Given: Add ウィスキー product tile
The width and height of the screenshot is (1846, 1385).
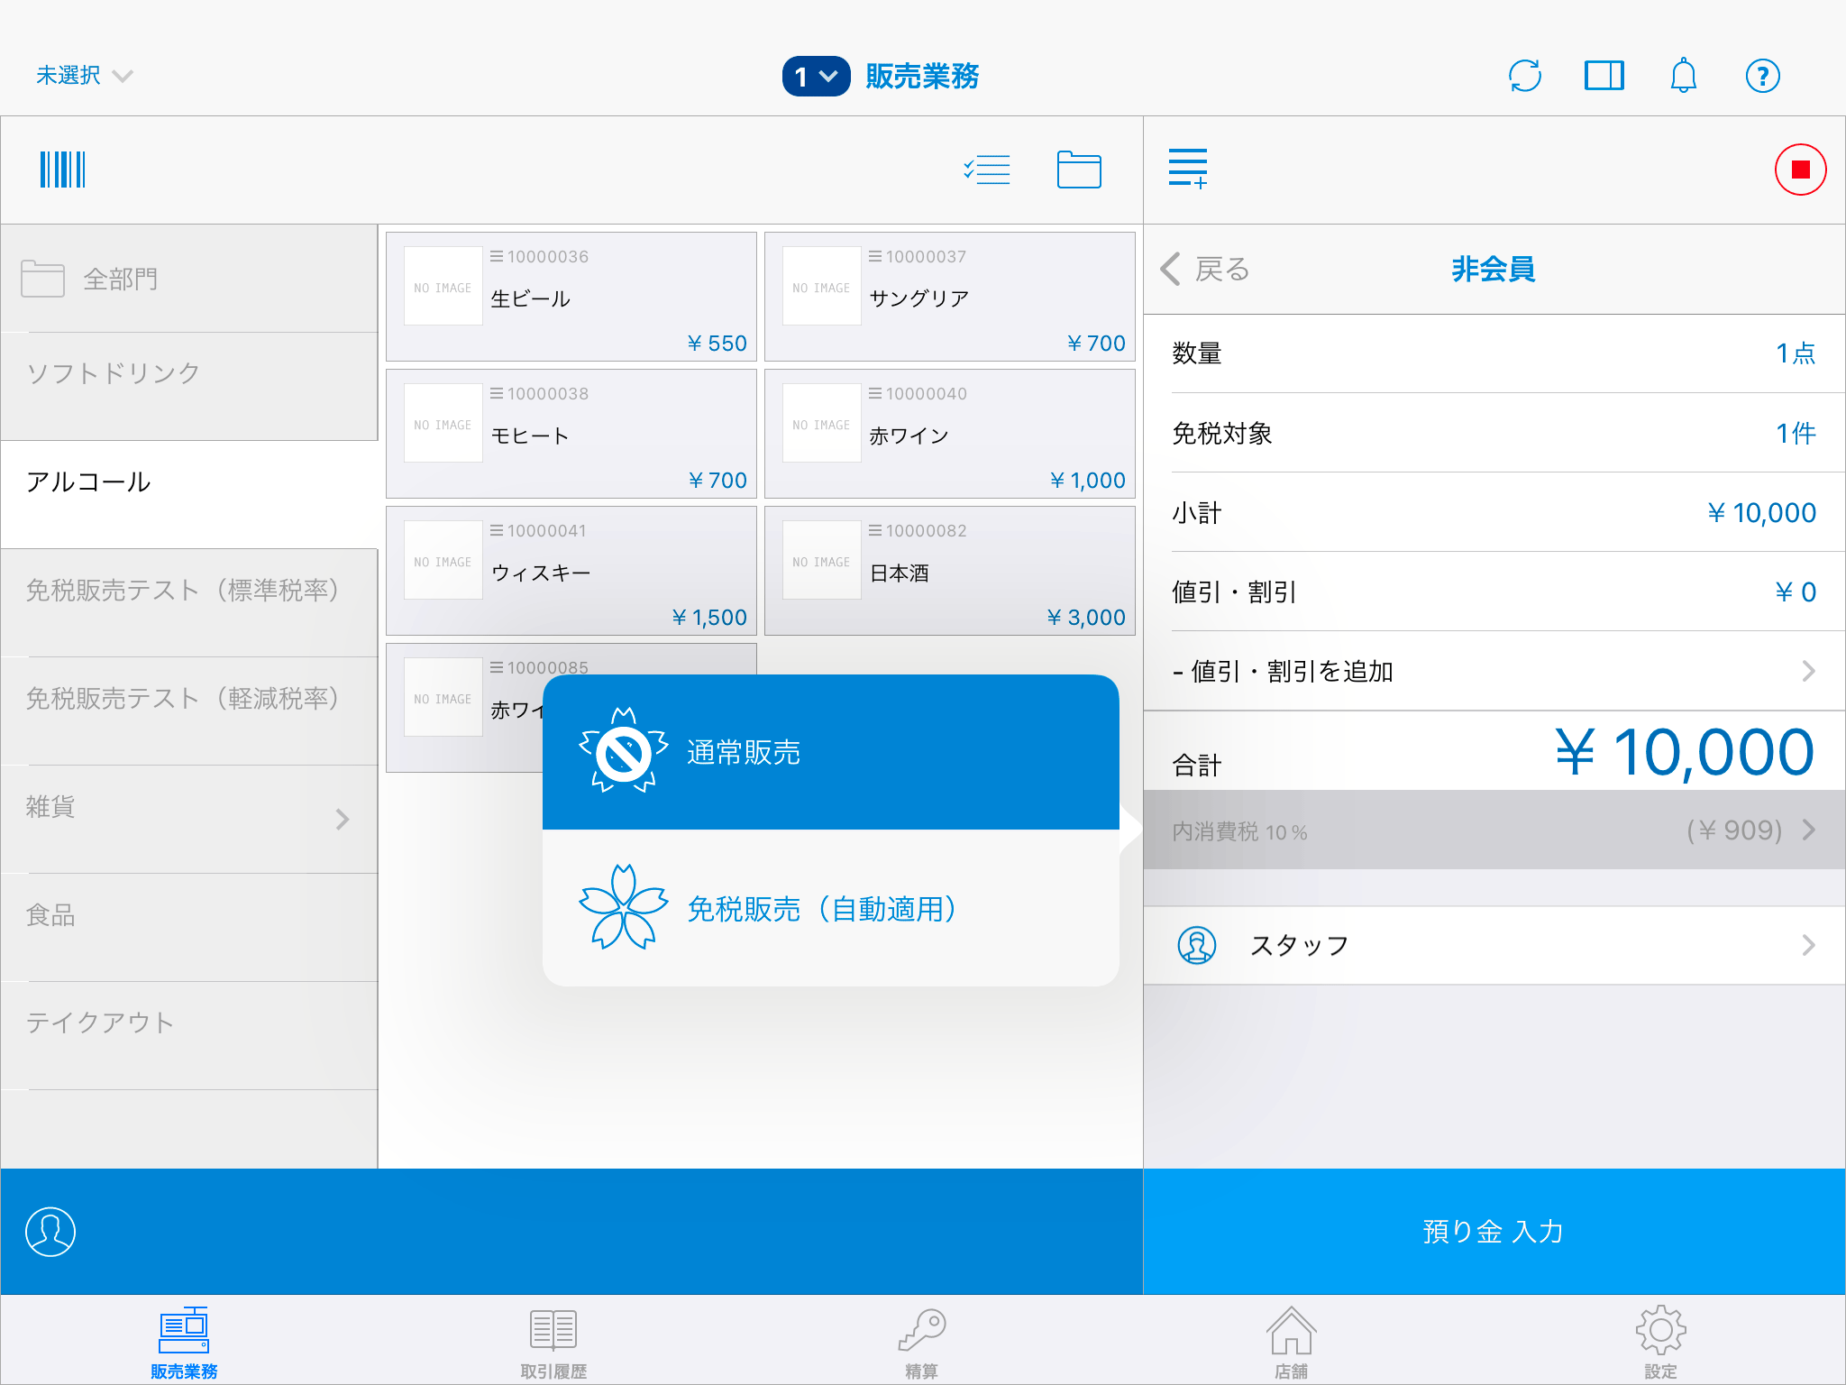Looking at the screenshot, I should click(571, 571).
